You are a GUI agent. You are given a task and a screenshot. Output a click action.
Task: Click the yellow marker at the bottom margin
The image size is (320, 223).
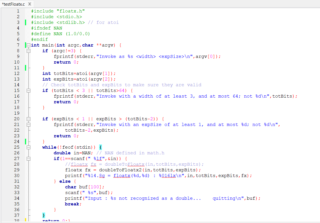click(25, 220)
